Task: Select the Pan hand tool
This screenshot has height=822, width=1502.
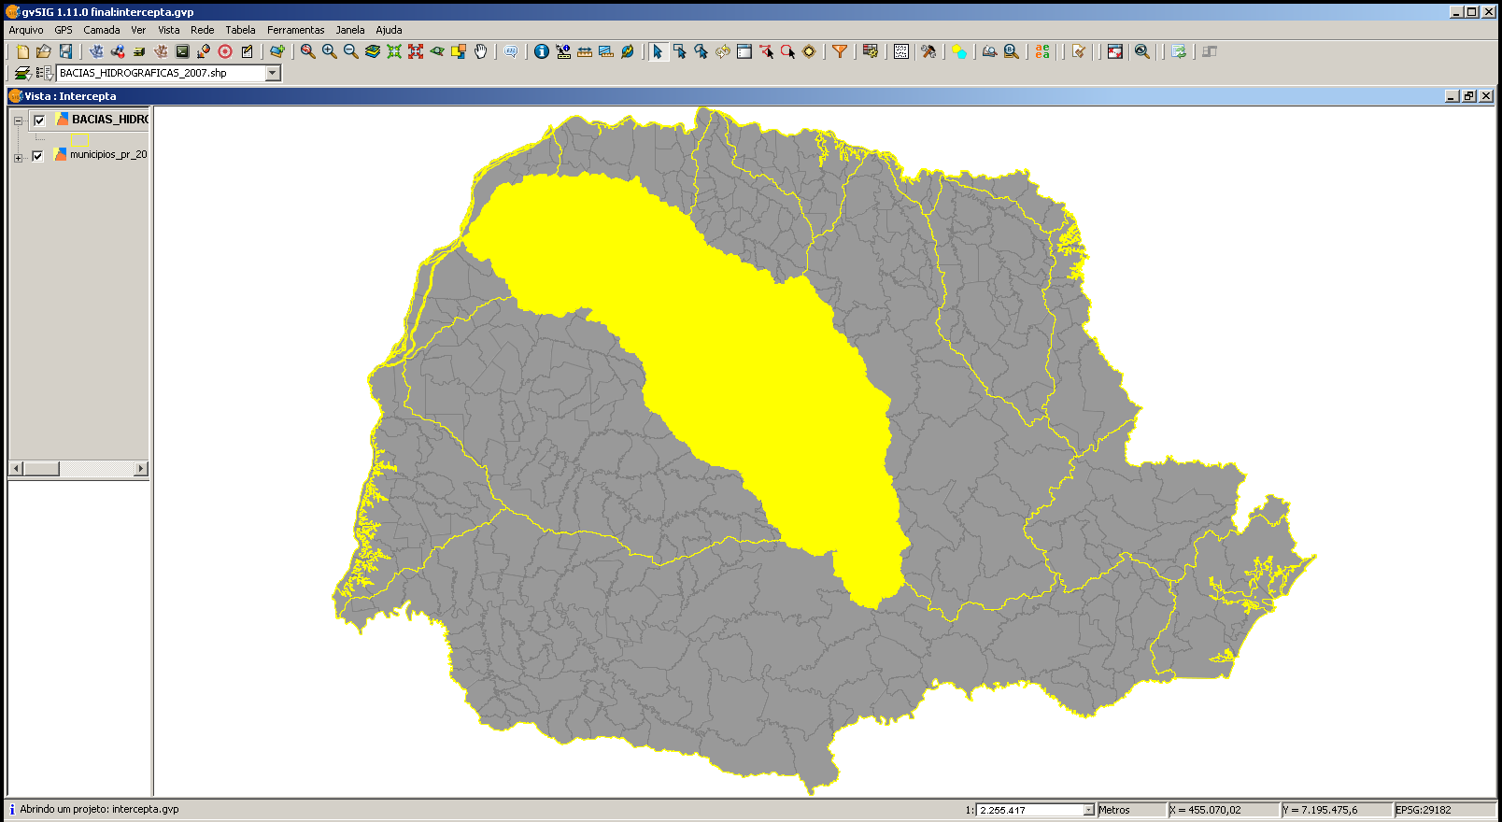Action: point(480,51)
